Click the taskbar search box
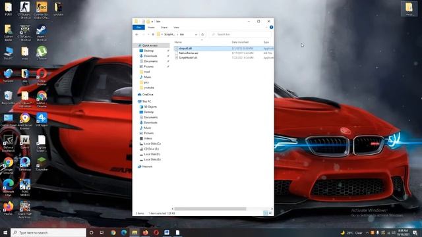422x237 pixels. 48,232
